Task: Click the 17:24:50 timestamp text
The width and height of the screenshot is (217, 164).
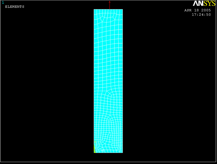Action: [201, 15]
